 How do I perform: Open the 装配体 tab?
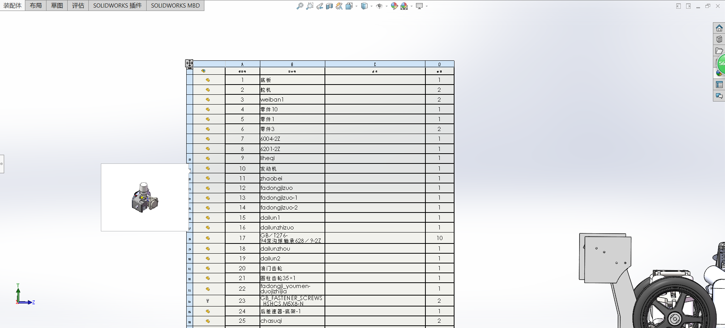tap(12, 5)
